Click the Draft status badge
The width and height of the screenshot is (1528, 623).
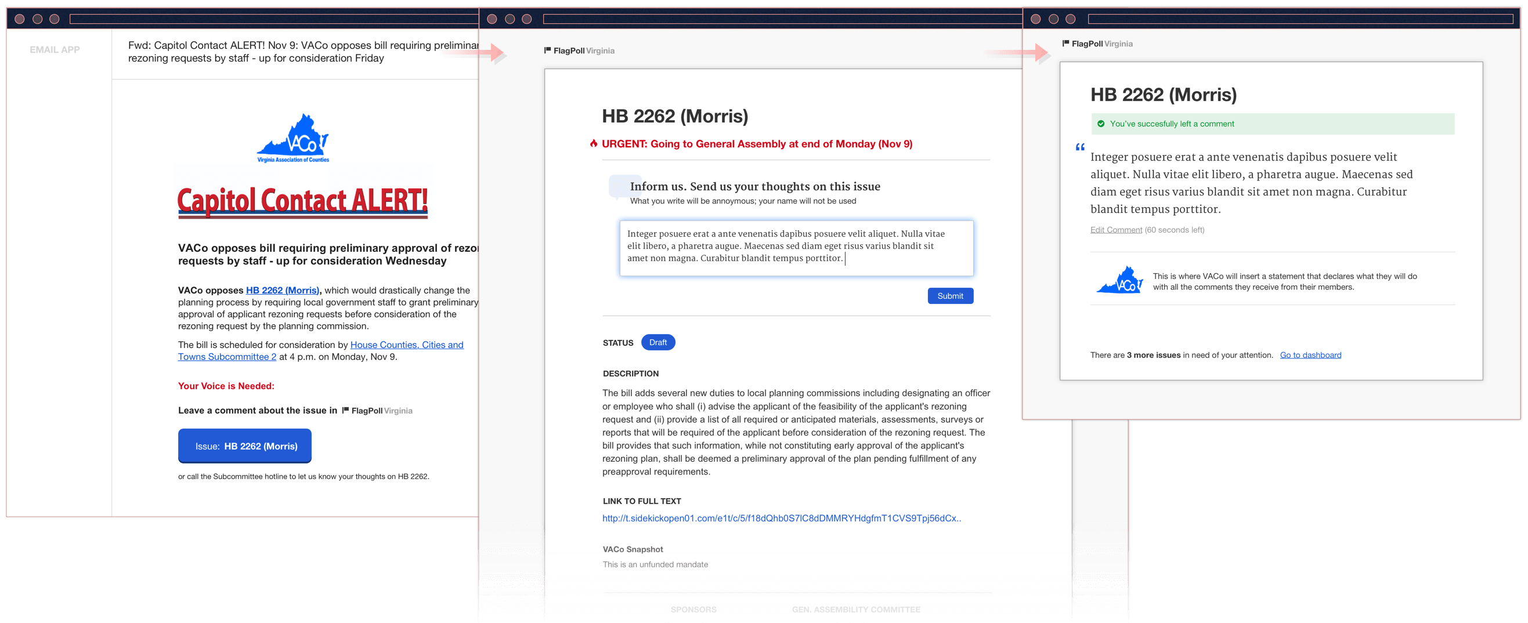658,342
